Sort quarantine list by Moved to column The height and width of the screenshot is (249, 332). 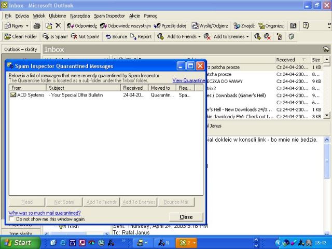(x=162, y=88)
